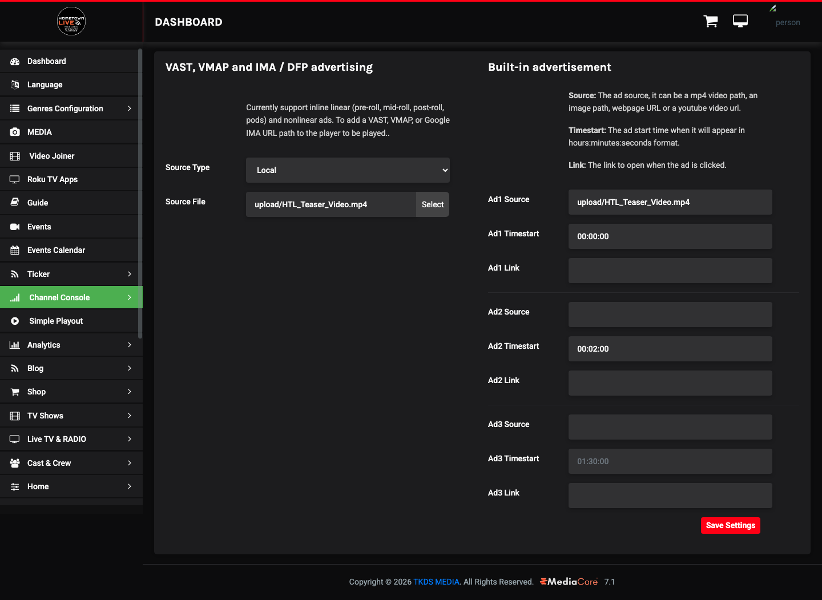
Task: Click the Analytics bar chart icon
Action: (15, 345)
